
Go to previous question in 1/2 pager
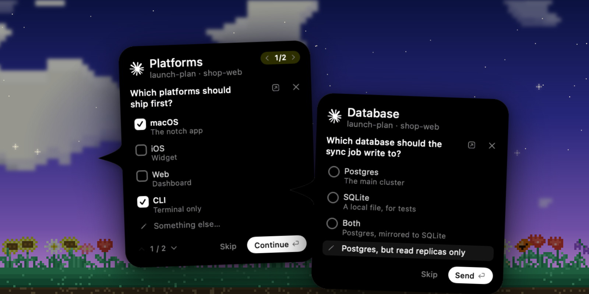267,58
